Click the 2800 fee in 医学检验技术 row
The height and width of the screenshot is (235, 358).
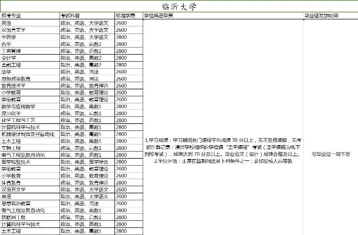[x=129, y=162]
